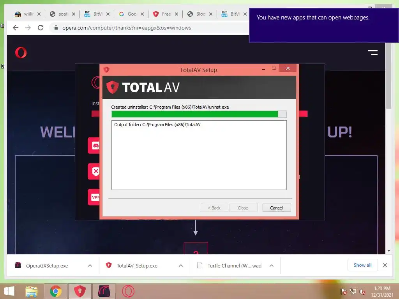Click the network tray icon

[x=353, y=291]
